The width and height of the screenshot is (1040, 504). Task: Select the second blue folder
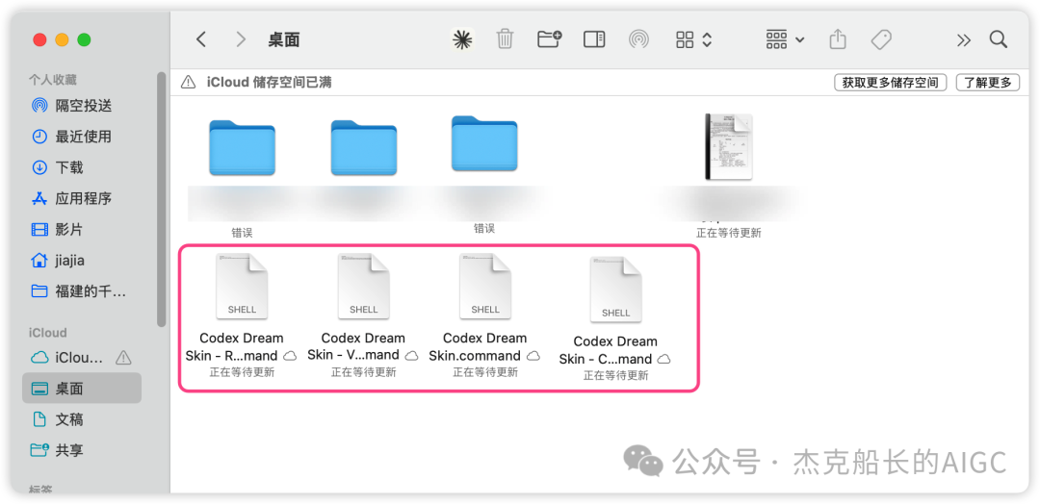pyautogui.click(x=363, y=147)
